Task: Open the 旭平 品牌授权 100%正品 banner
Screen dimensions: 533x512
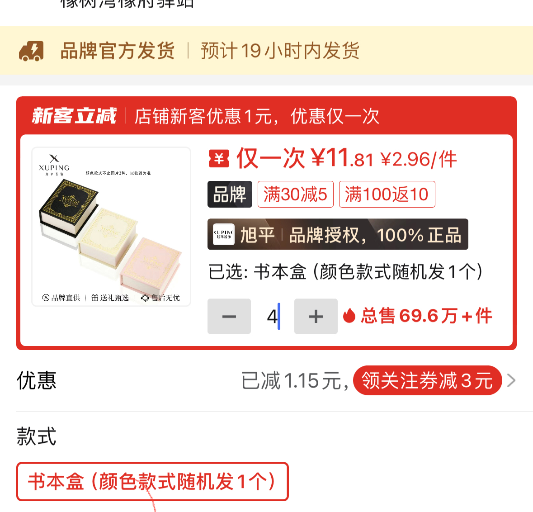Action: pyautogui.click(x=338, y=234)
